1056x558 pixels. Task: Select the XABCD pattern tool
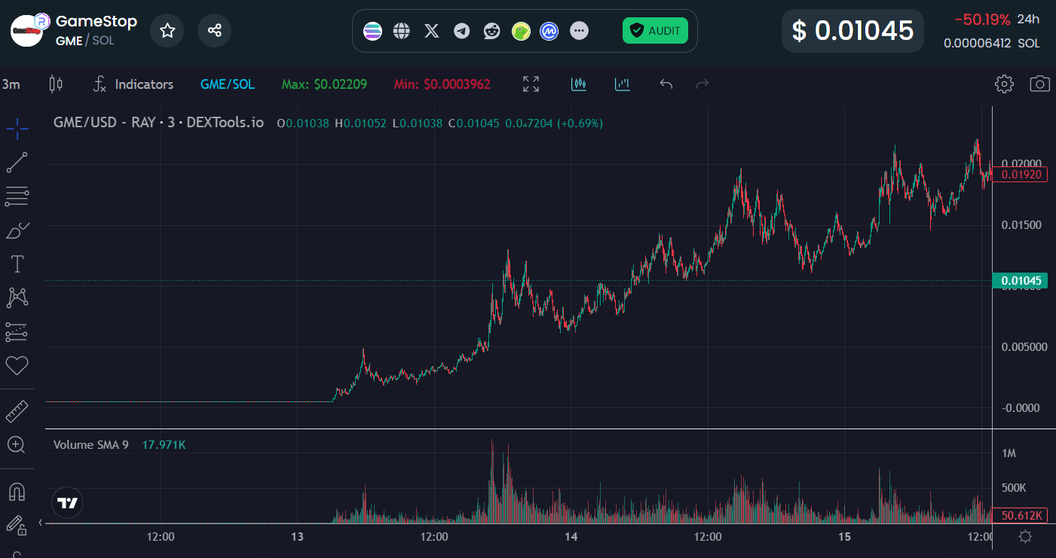pyautogui.click(x=17, y=297)
